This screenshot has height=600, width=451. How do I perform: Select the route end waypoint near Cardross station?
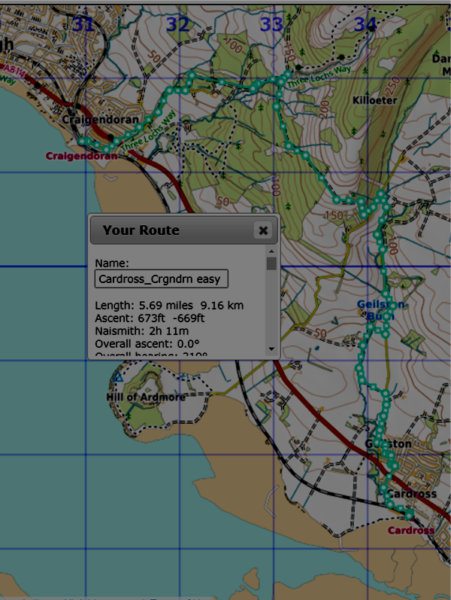(x=410, y=515)
